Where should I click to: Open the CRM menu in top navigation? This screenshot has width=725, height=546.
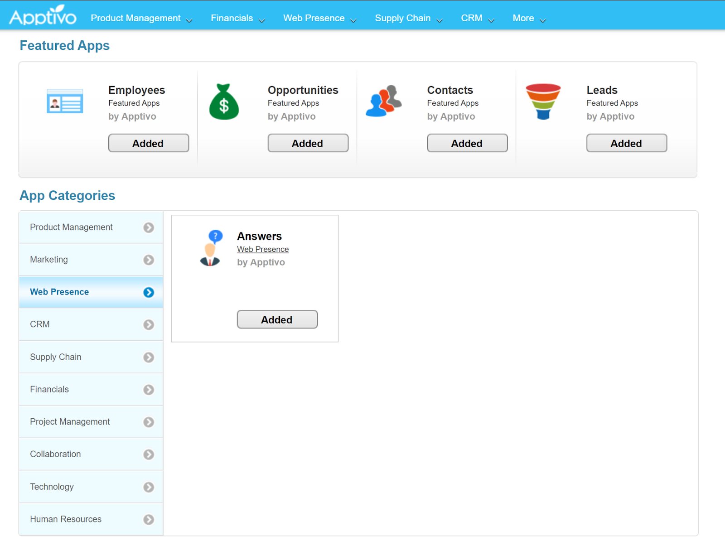(477, 19)
